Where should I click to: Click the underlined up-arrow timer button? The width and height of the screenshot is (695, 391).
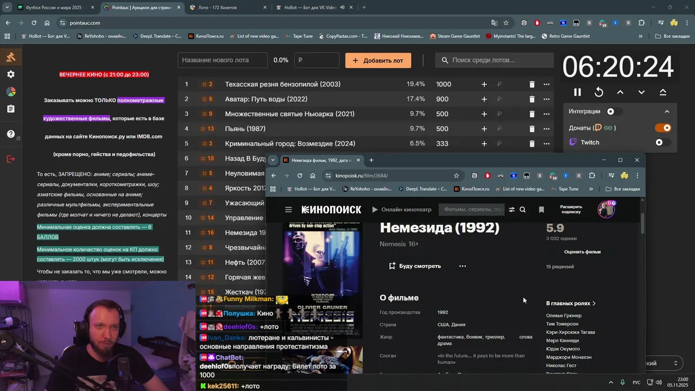(663, 92)
